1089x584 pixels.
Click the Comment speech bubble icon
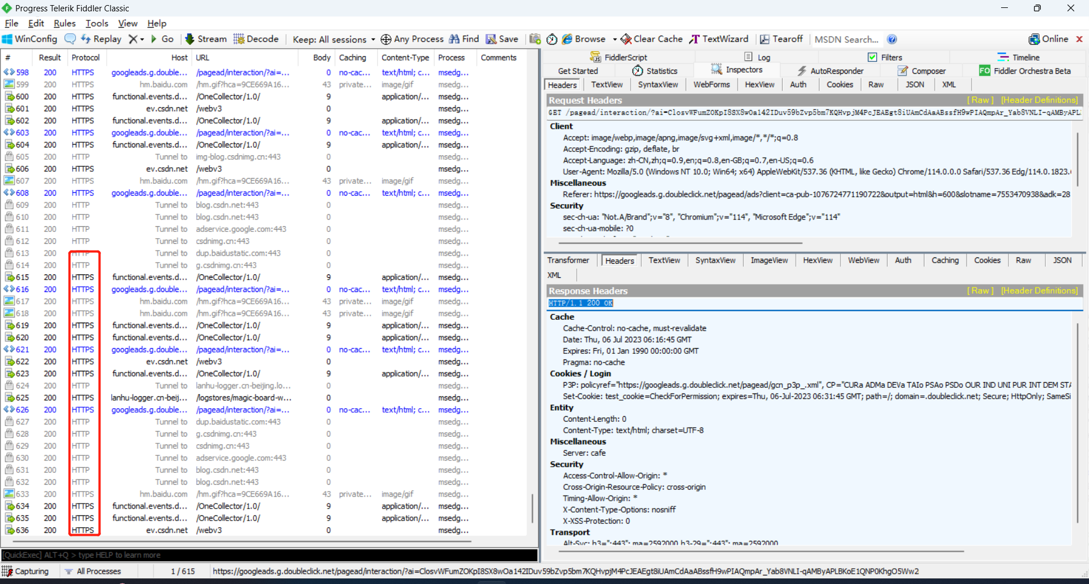(70, 39)
